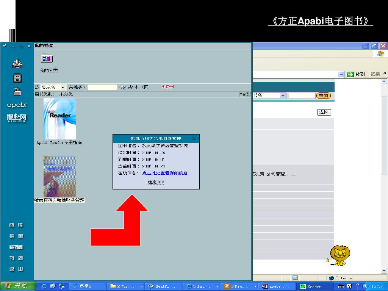The height and width of the screenshot is (291, 388).
Task: Click the 关键字 keyword input field
Action: pyautogui.click(x=102, y=87)
